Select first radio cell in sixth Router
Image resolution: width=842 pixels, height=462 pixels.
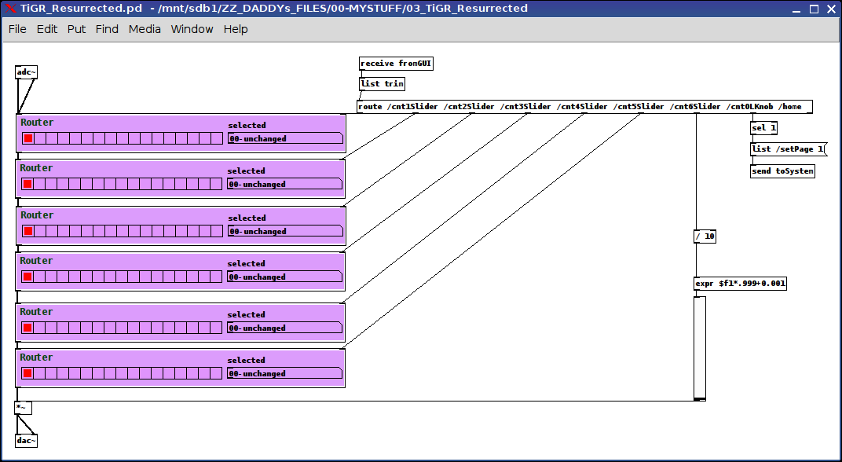[x=27, y=374]
